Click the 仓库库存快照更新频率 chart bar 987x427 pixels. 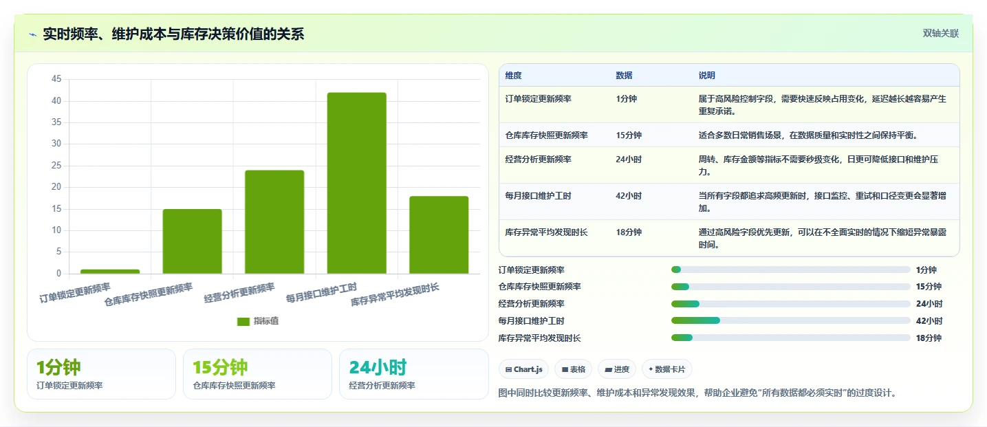(x=192, y=241)
